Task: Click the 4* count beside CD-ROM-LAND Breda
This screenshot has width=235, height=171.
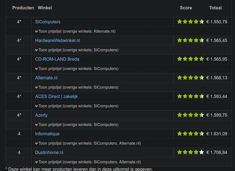Action: coord(19,59)
